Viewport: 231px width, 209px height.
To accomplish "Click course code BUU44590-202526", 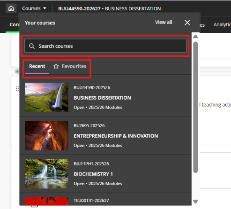I will click(92, 87).
